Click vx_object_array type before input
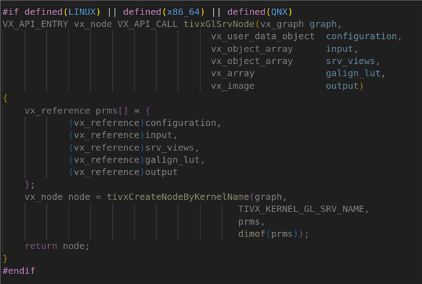The height and width of the screenshot is (284, 422). (x=252, y=49)
